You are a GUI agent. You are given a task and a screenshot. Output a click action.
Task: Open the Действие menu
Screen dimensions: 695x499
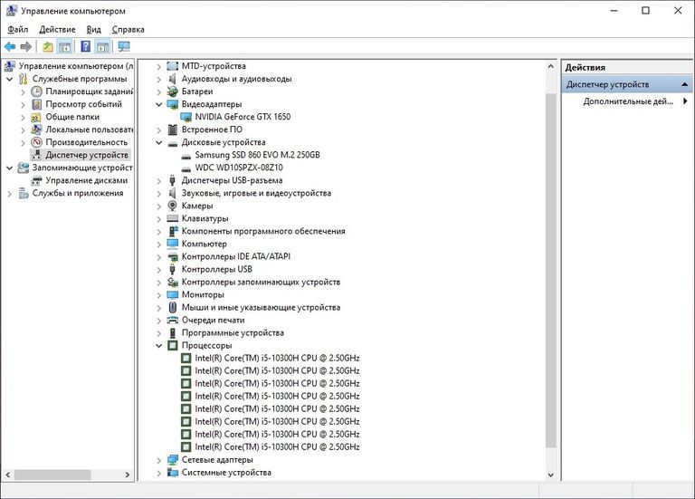coord(57,29)
